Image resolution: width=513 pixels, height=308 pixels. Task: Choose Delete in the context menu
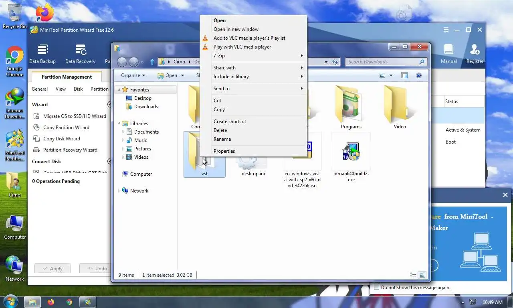[x=253, y=130]
